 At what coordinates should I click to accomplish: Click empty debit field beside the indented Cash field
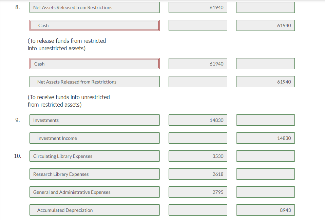pos(198,25)
